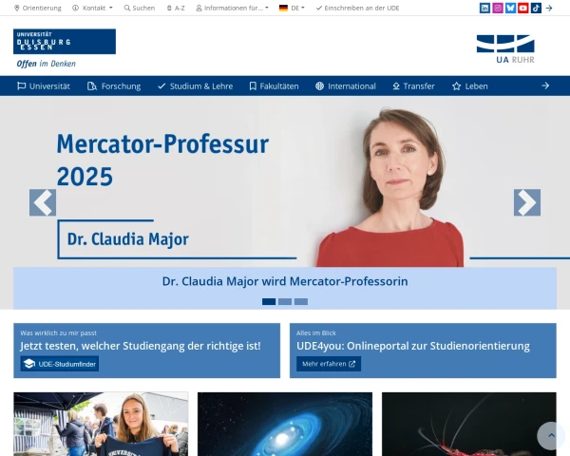This screenshot has width=570, height=456.
Task: Open the Transfer menu
Action: pos(413,86)
